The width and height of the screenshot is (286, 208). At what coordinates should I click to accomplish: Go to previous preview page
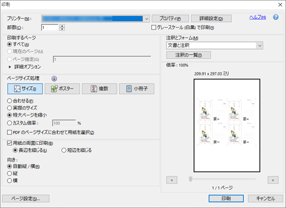coord(171,180)
